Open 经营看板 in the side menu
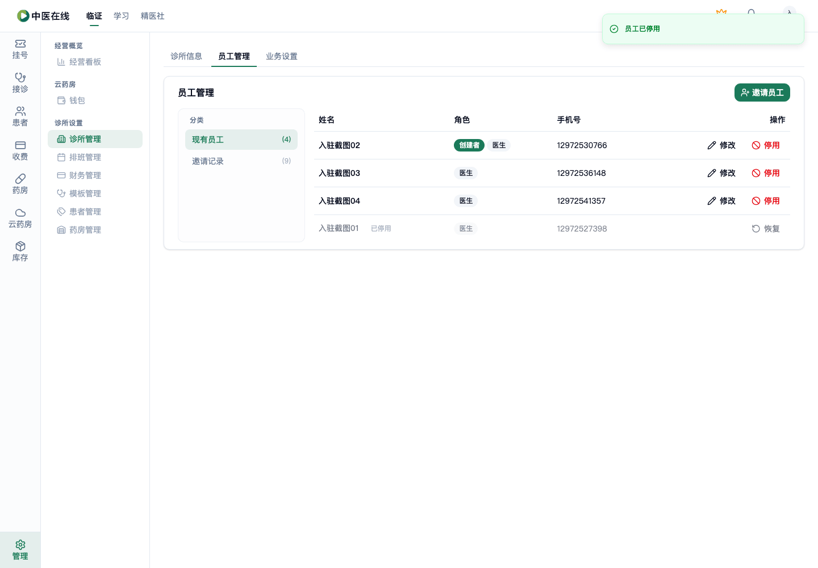The height and width of the screenshot is (568, 818). pos(95,62)
